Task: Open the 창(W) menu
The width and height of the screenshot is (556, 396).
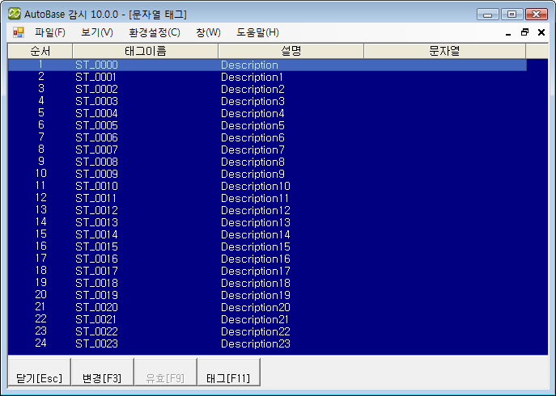Action: coord(207,32)
